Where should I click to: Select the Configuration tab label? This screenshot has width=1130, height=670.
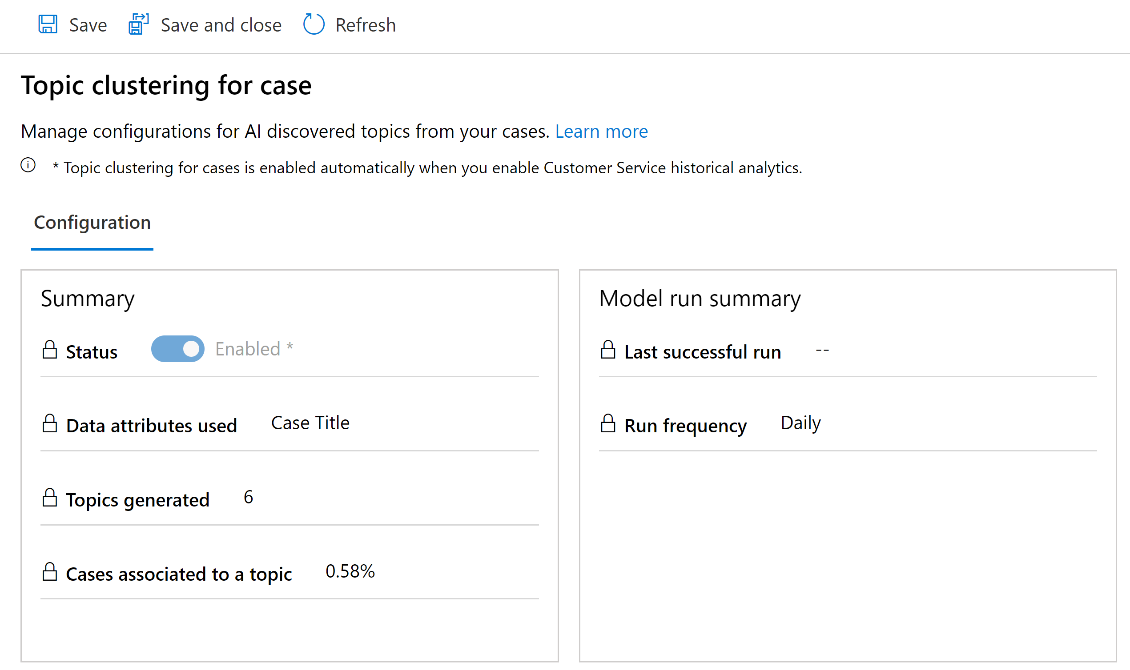(92, 223)
